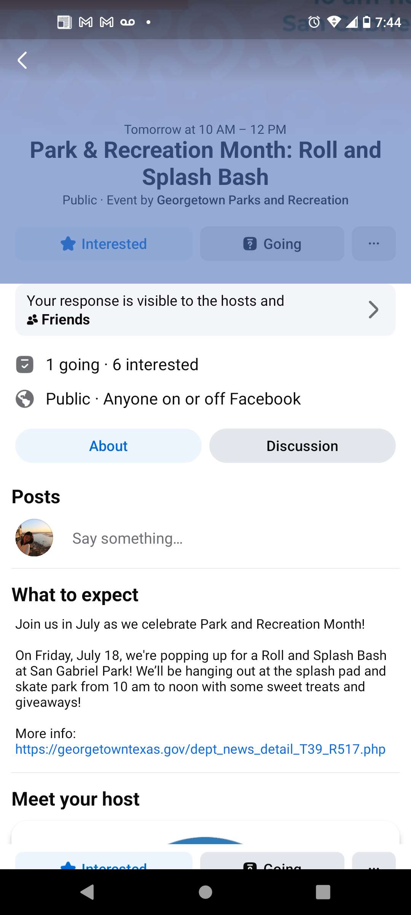Expand response visibility Friends chevron

click(373, 310)
